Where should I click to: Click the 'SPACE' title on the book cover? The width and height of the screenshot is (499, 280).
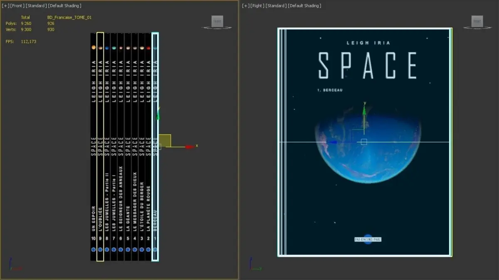click(x=368, y=66)
